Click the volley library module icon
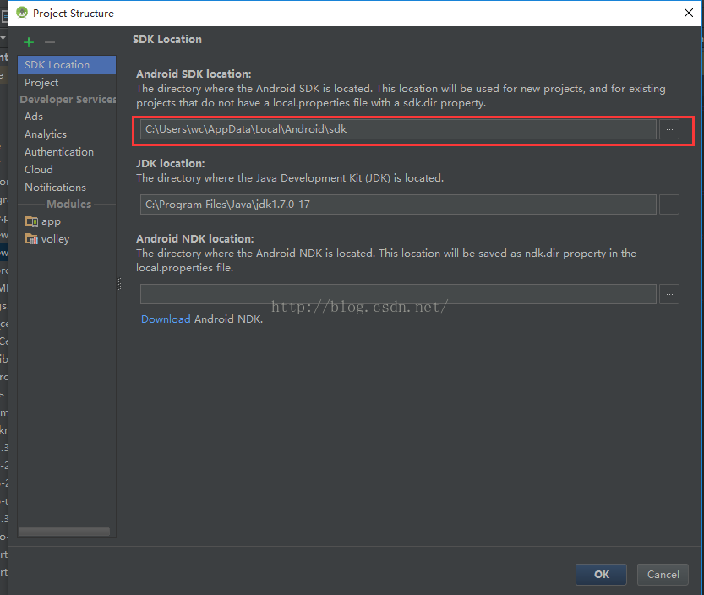Image resolution: width=704 pixels, height=595 pixels. click(31, 239)
